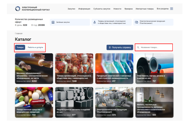This screenshot has height=123, width=186.
Task: Open the Информация menu
Action: click(x=84, y=9)
